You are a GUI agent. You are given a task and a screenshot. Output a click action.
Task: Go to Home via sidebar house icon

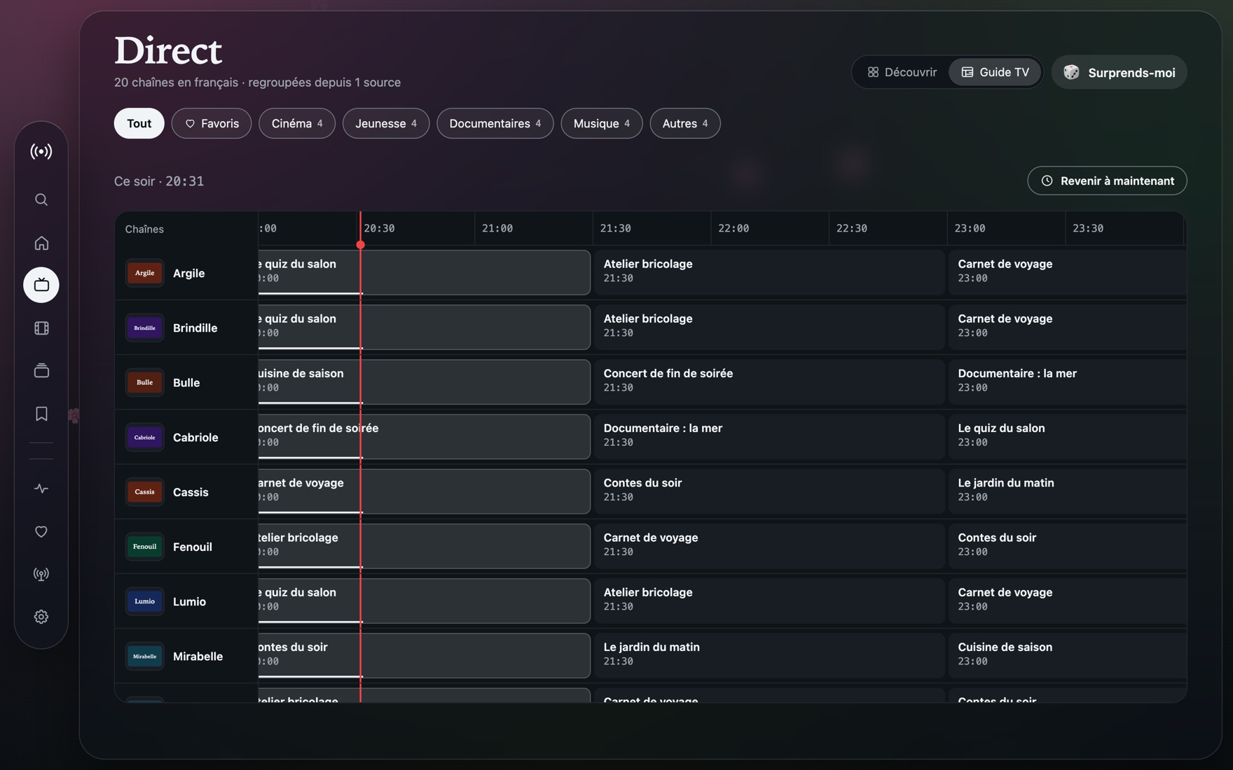pyautogui.click(x=41, y=243)
